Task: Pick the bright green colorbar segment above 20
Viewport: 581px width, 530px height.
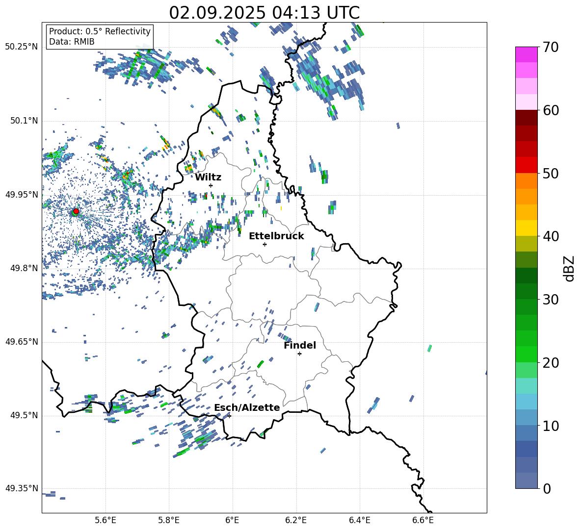Action: click(527, 354)
